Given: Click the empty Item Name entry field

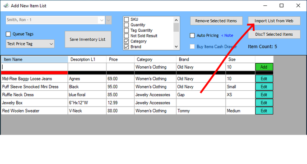Looking at the screenshot, I should (x=34, y=67).
